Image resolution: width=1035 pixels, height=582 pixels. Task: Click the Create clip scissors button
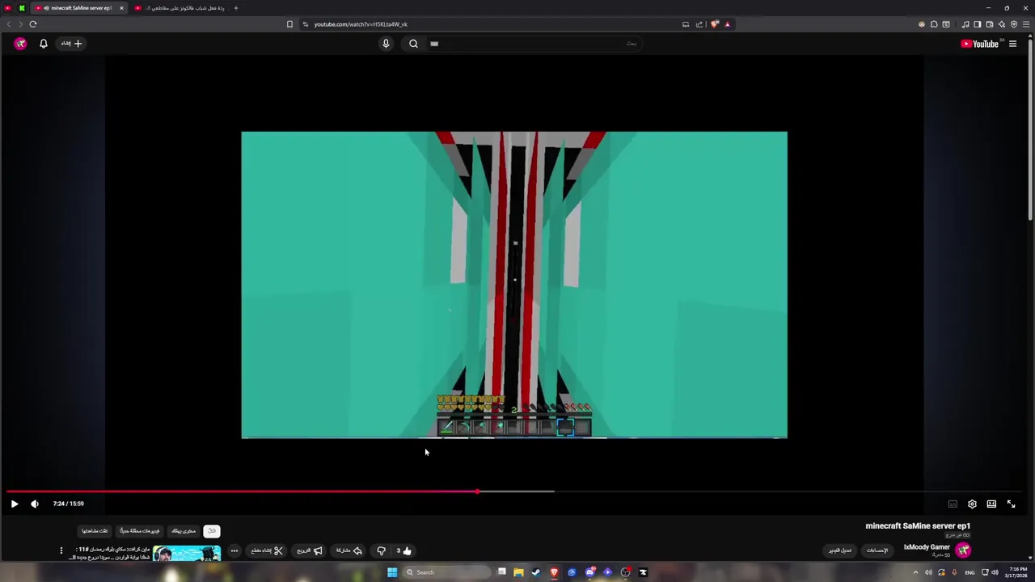point(267,550)
